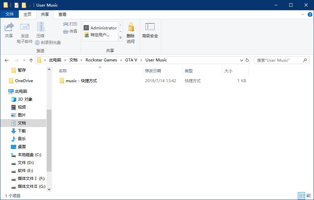Open the recent locations dropdown arrow
The image size is (314, 200).
point(24,60)
